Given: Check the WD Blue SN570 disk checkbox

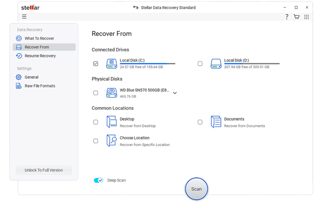Looking at the screenshot, I should point(96,93).
